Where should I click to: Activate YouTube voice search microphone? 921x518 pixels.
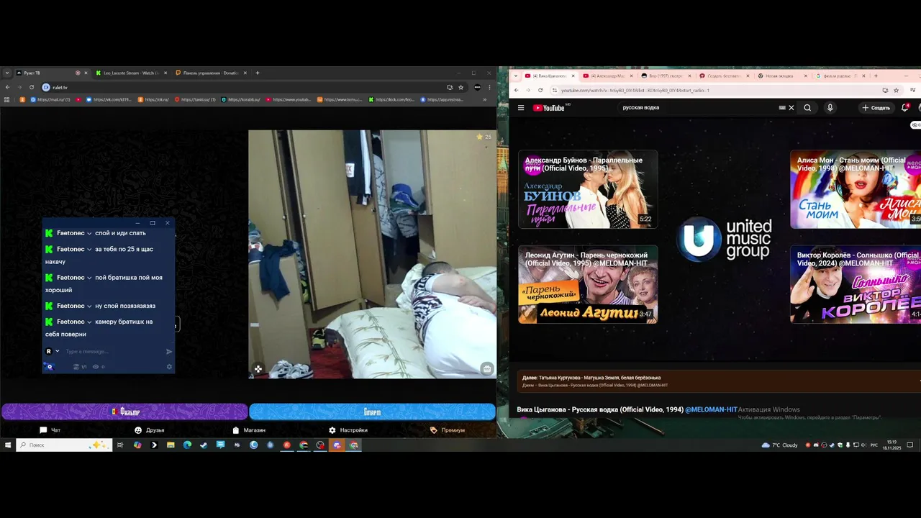[830, 108]
